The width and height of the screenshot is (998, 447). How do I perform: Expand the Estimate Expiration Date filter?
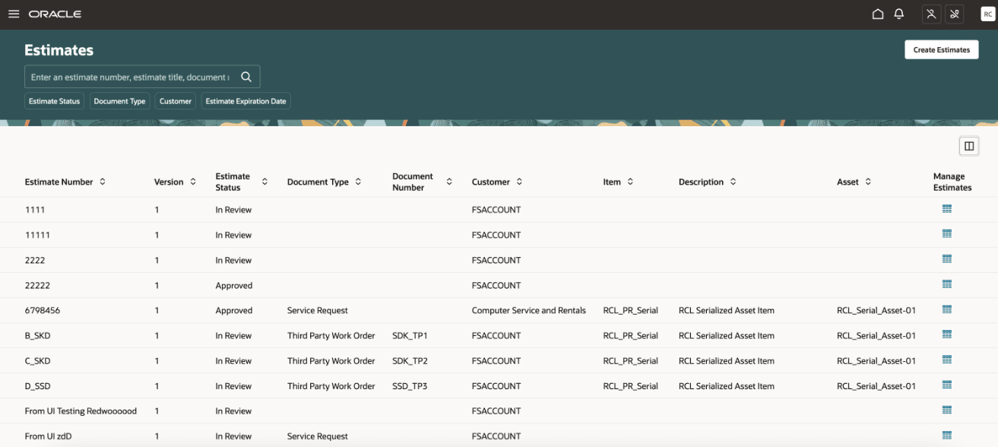point(246,100)
